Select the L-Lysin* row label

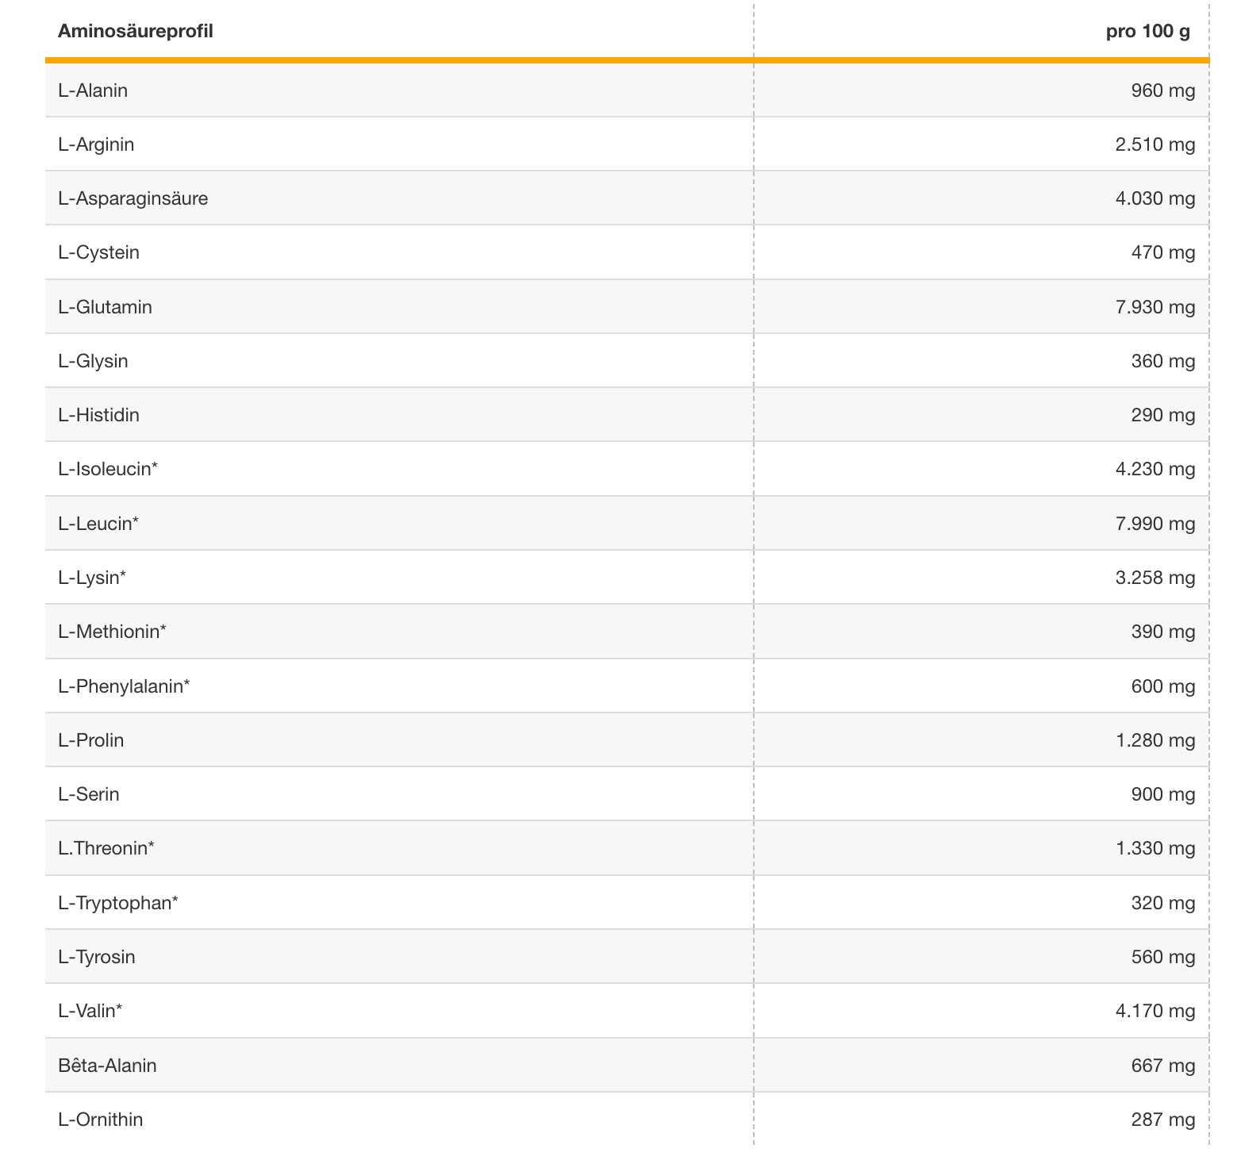[x=92, y=578]
